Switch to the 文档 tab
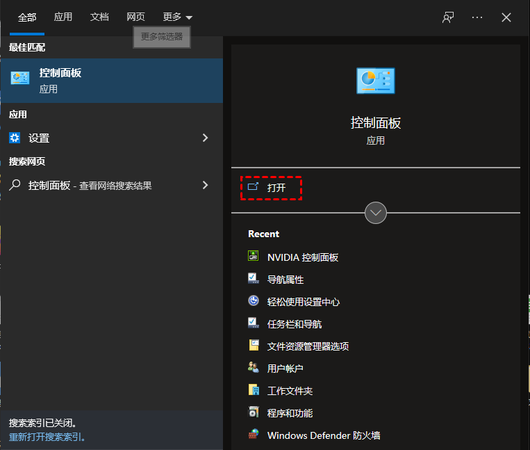This screenshot has height=450, width=530. (x=99, y=17)
